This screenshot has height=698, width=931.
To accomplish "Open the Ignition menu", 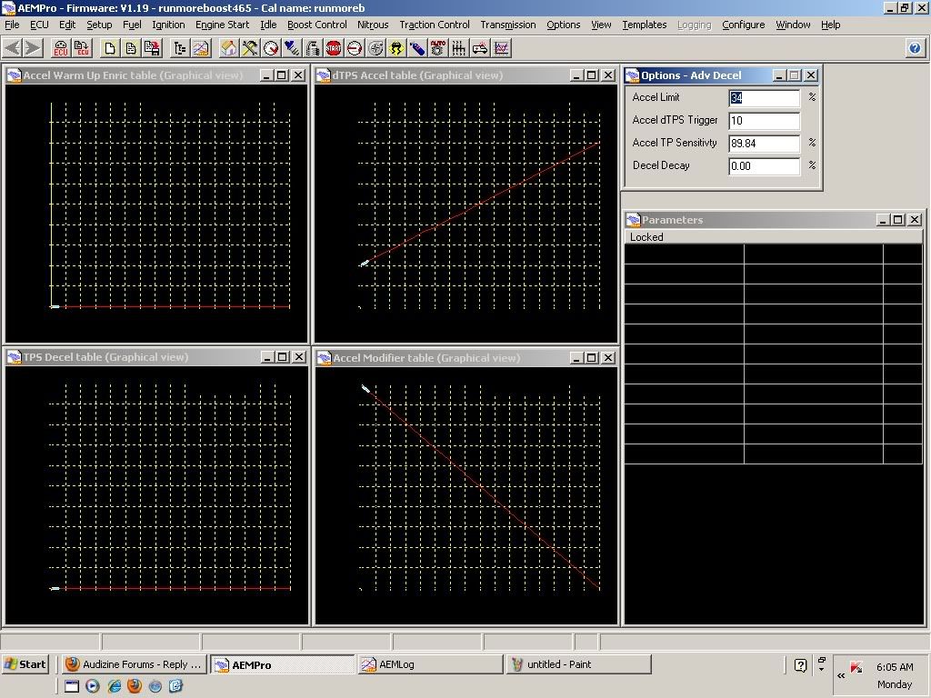I will click(x=168, y=25).
